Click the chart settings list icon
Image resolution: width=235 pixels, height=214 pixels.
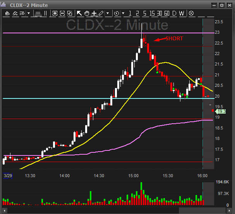pos(22,13)
